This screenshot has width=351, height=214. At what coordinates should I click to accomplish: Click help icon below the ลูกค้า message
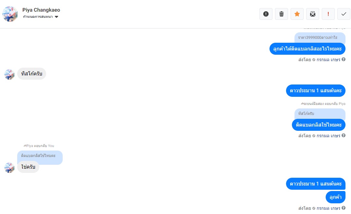coord(344,208)
